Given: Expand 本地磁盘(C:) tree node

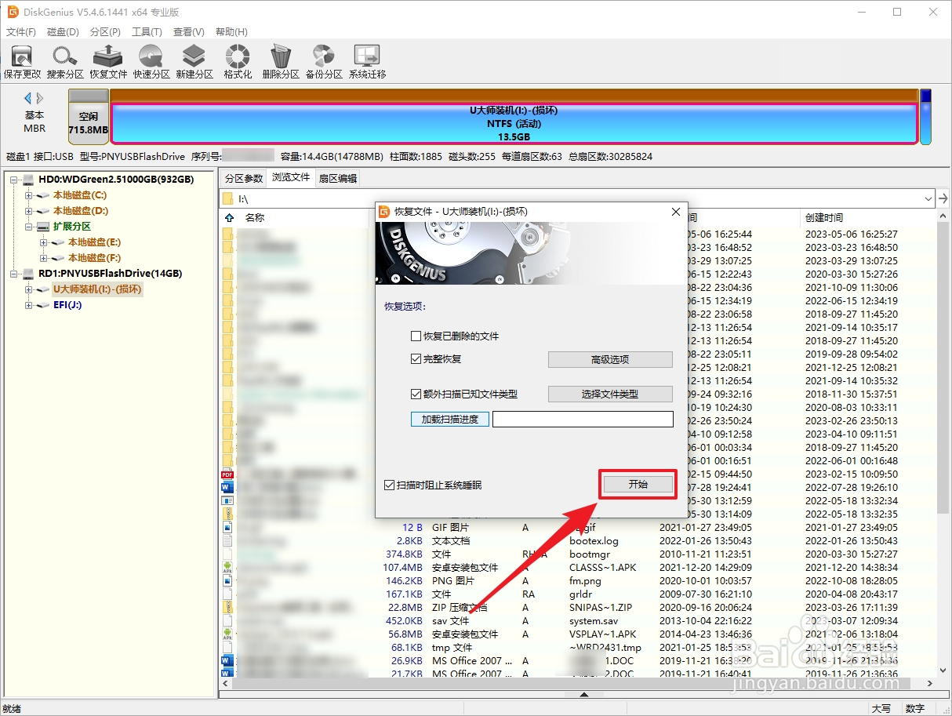Looking at the screenshot, I should 29,195.
